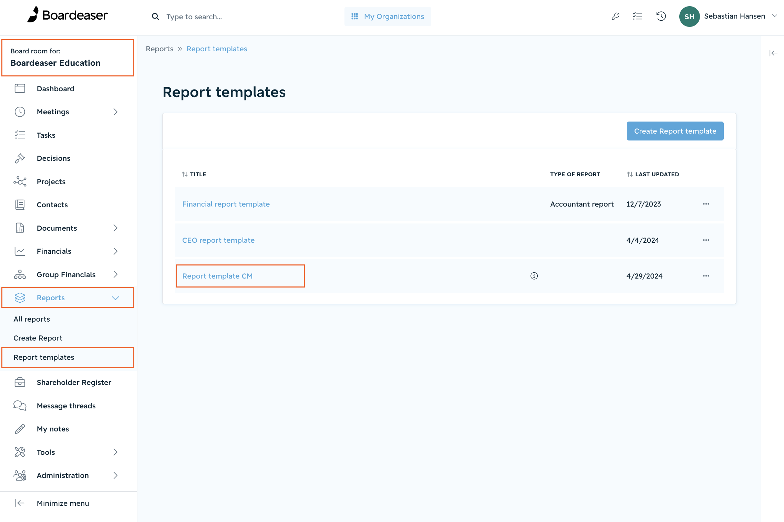Open more options for CEO report template
Image resolution: width=784 pixels, height=522 pixels.
point(706,240)
